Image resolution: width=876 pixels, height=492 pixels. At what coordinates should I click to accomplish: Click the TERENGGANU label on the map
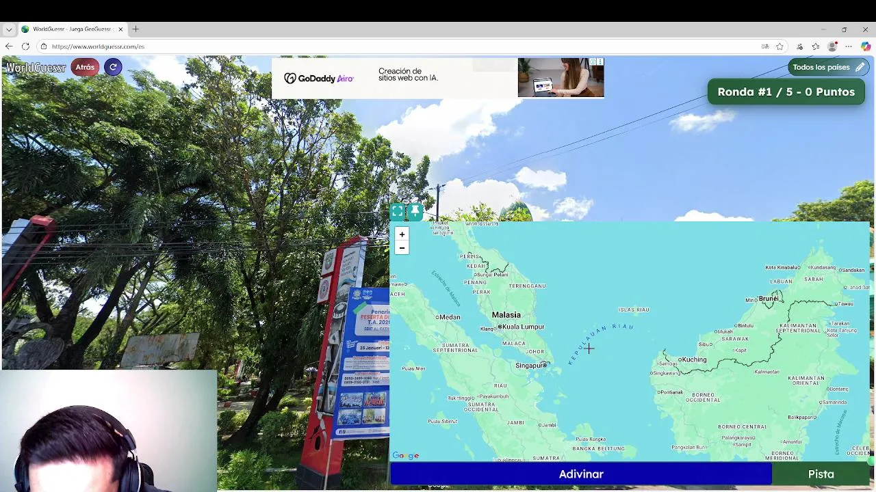click(x=528, y=286)
